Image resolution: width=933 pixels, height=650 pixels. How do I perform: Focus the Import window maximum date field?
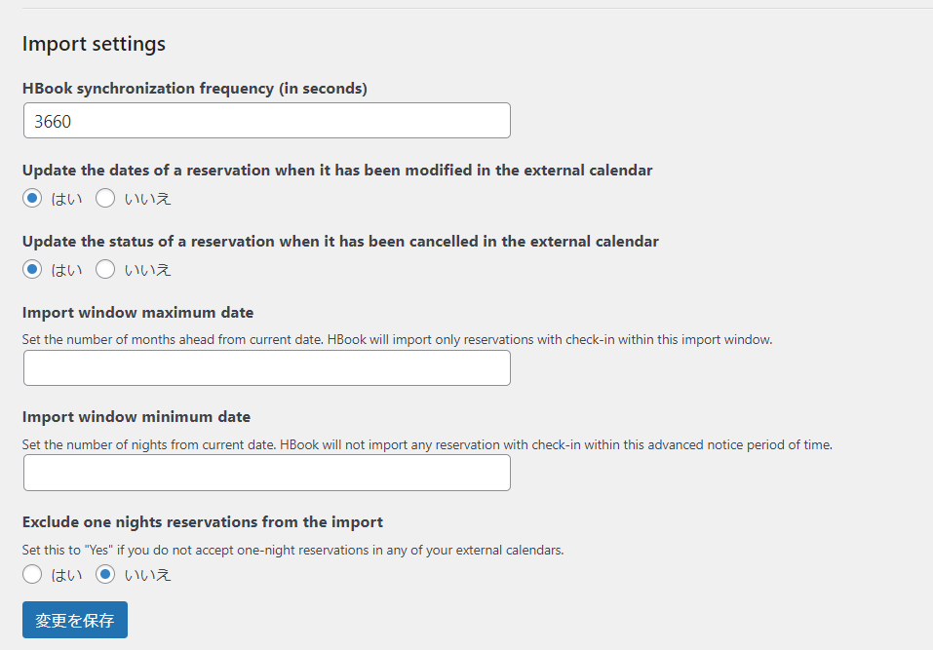[x=266, y=368]
